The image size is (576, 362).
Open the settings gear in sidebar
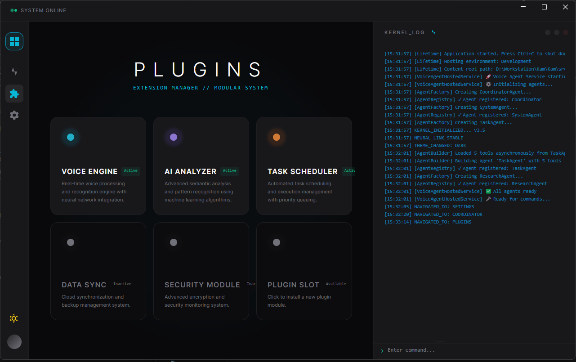point(14,115)
